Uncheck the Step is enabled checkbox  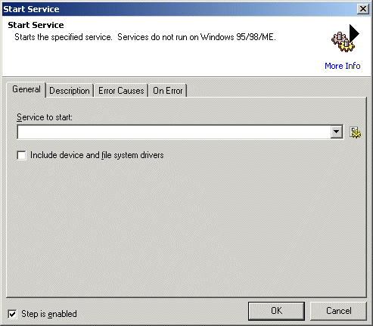[x=12, y=314]
